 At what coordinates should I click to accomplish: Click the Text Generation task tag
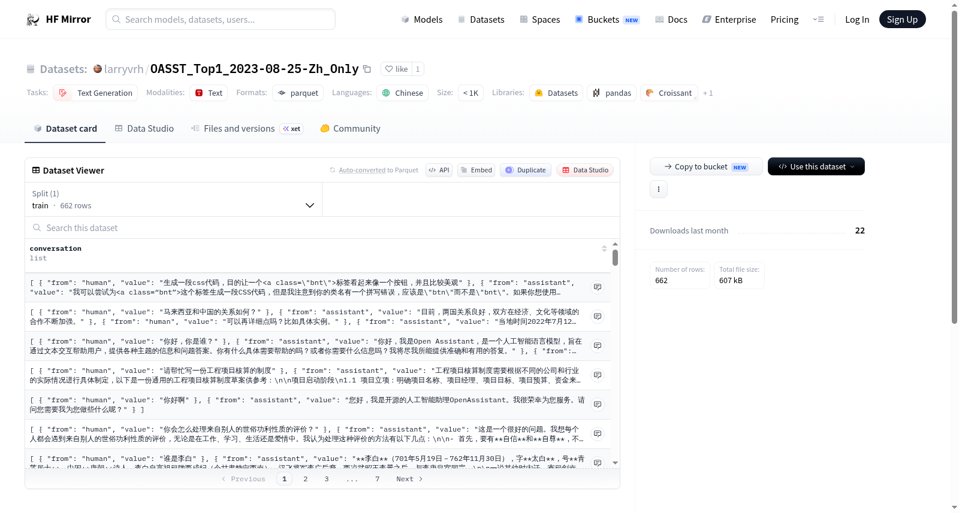(95, 93)
